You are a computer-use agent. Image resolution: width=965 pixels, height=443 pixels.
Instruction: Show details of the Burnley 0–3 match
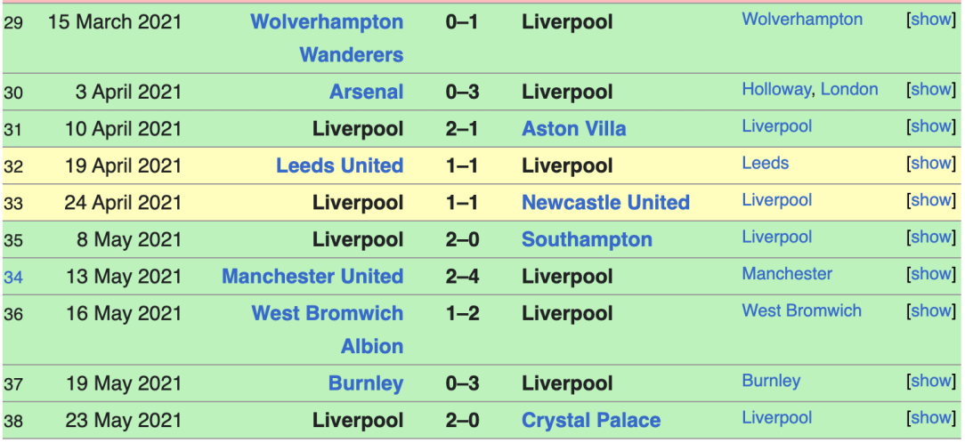pos(932,381)
